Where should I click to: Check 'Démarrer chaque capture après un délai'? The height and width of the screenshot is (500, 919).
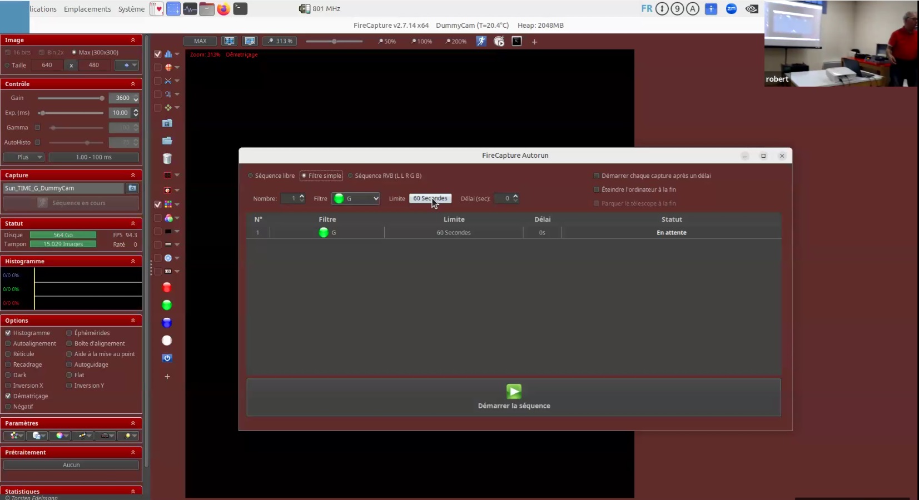[x=597, y=176]
